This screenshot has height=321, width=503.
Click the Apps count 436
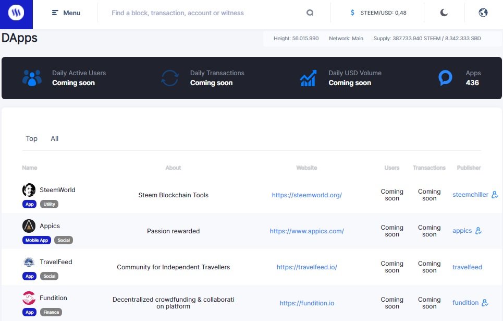pyautogui.click(x=472, y=82)
